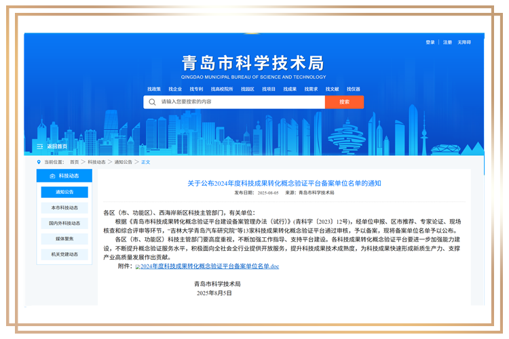Open the 登录 login link
Viewport: 509px width, 339px height.
tap(430, 42)
